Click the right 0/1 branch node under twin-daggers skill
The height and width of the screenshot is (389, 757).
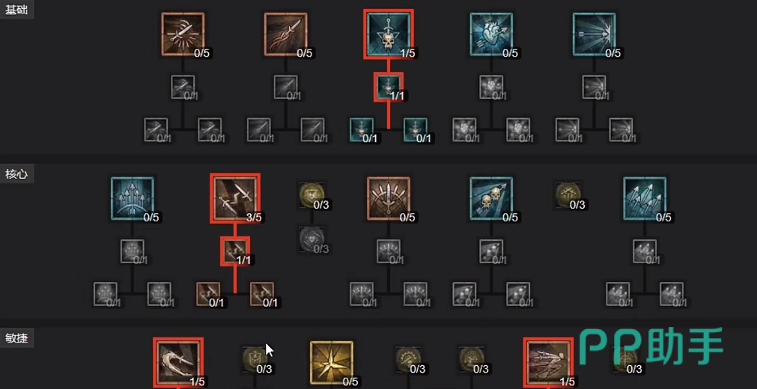pyautogui.click(x=262, y=294)
